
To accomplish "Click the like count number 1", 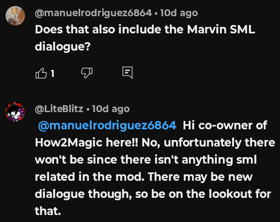I will click(x=53, y=73).
